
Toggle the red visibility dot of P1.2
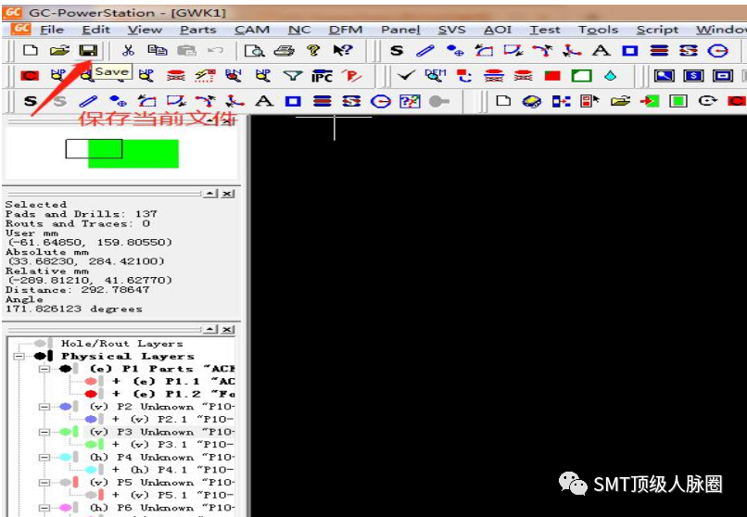point(91,394)
